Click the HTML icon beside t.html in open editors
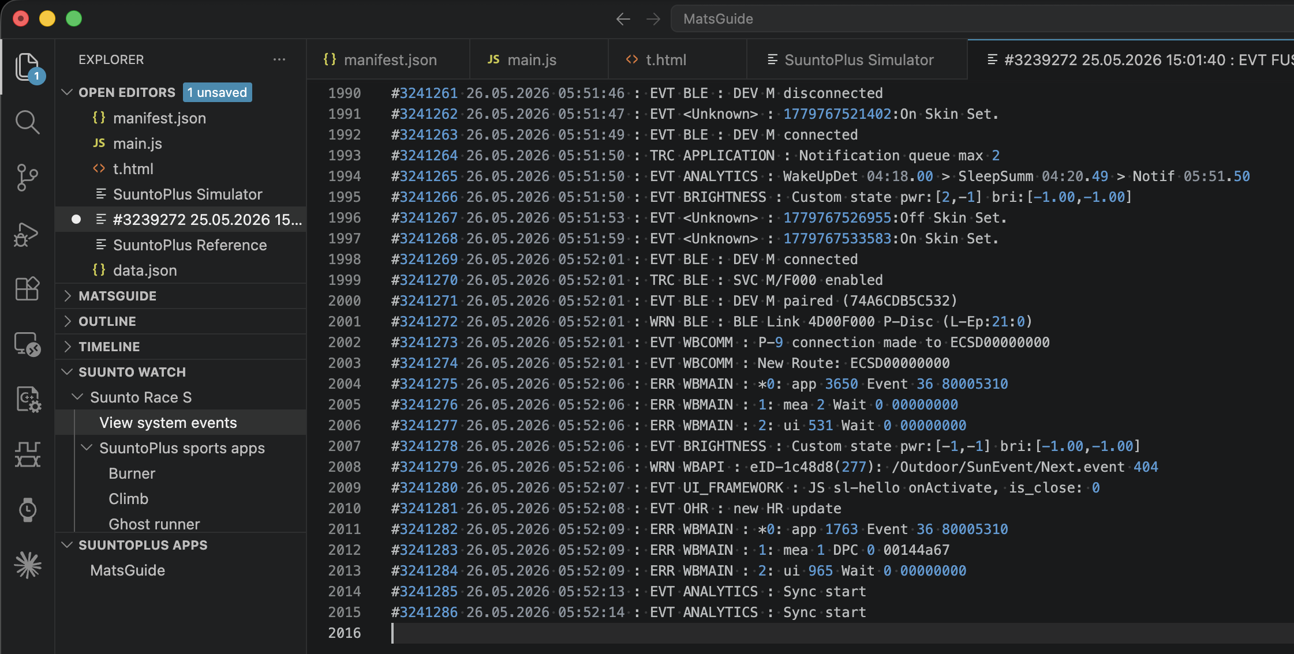The height and width of the screenshot is (654, 1294). click(99, 168)
